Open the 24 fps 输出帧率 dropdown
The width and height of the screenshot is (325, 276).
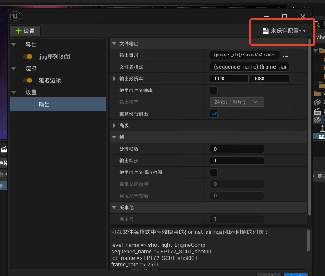[x=237, y=102]
